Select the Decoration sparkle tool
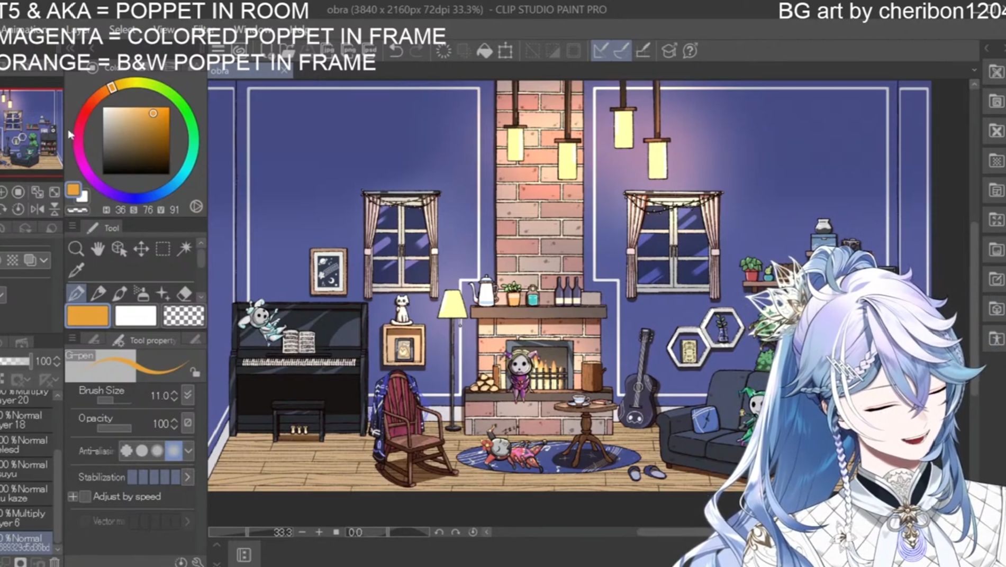1006x567 pixels. [x=163, y=293]
